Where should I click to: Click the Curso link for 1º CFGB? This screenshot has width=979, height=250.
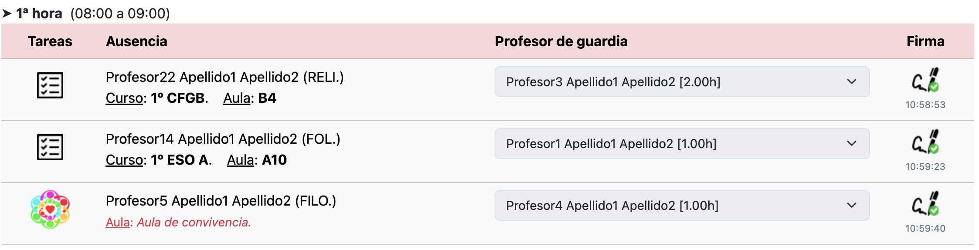pyautogui.click(x=124, y=98)
